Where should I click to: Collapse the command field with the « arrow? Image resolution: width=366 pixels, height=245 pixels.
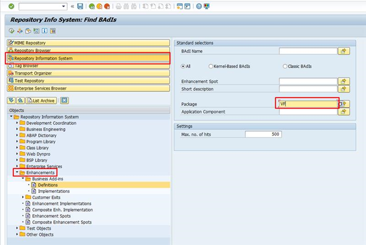(x=72, y=6)
